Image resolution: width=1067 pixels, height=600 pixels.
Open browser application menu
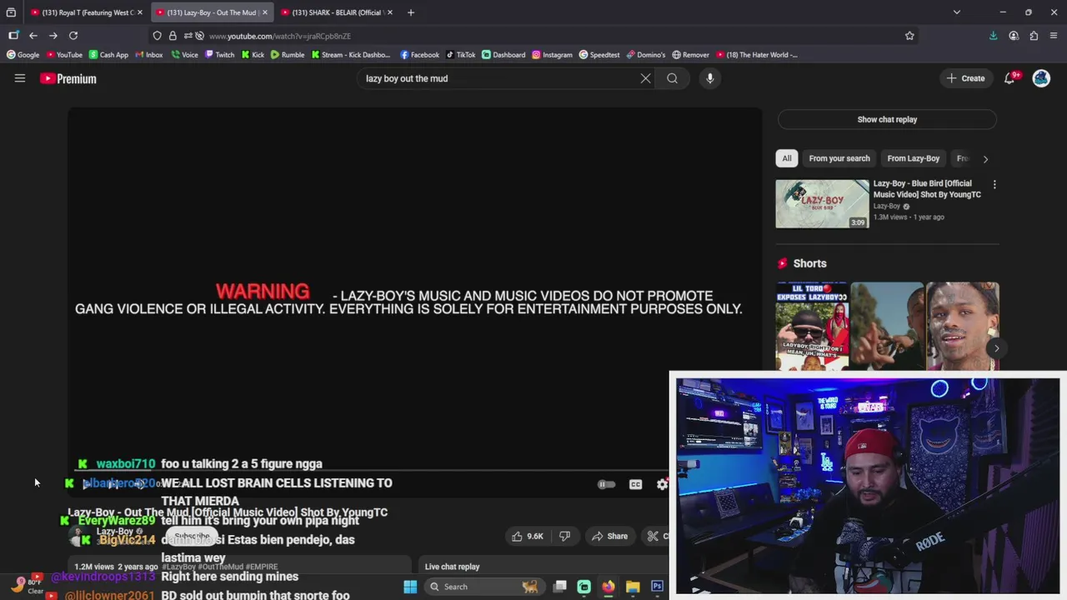click(x=1054, y=36)
